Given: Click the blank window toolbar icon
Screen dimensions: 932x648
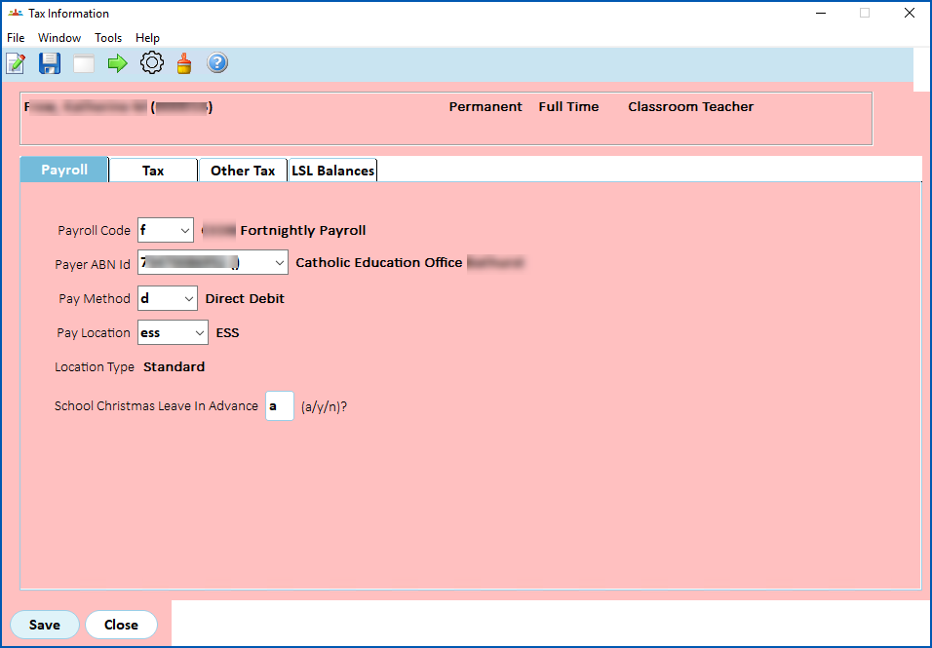Looking at the screenshot, I should coord(84,63).
